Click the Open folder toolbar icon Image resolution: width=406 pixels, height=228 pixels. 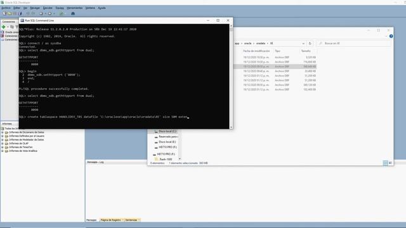[x=10, y=13]
